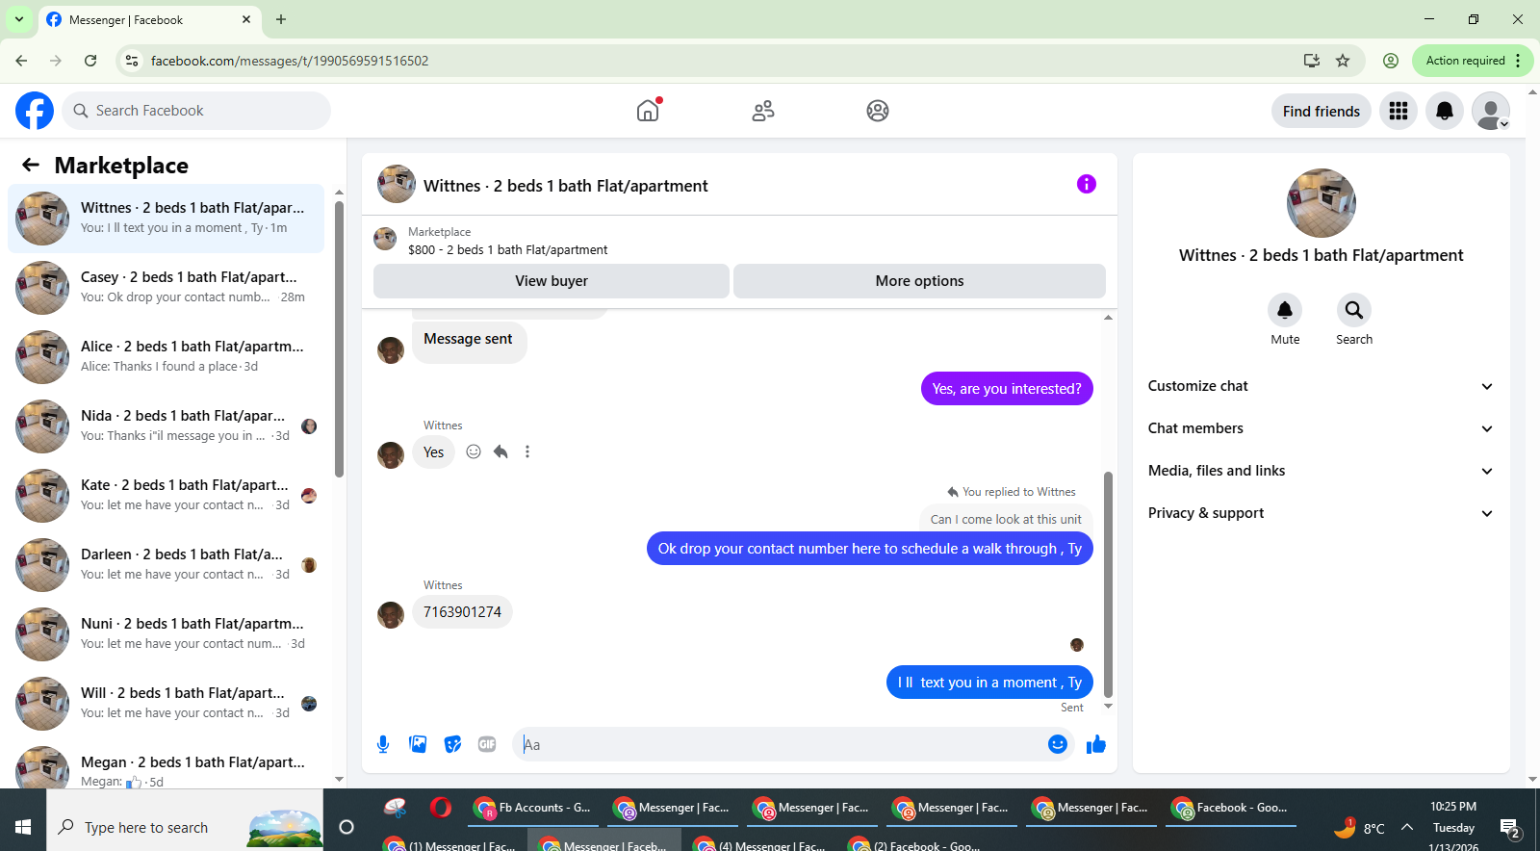Open Windows Start menu
This screenshot has height=851, width=1540.
(23, 827)
